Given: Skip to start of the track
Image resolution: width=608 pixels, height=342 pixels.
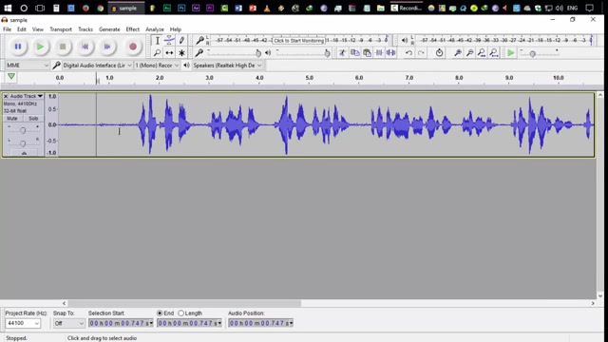Looking at the screenshot, I should point(85,47).
